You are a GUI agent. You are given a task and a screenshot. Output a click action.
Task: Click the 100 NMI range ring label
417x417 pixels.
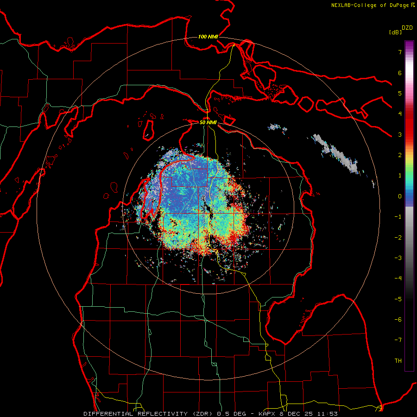point(208,37)
